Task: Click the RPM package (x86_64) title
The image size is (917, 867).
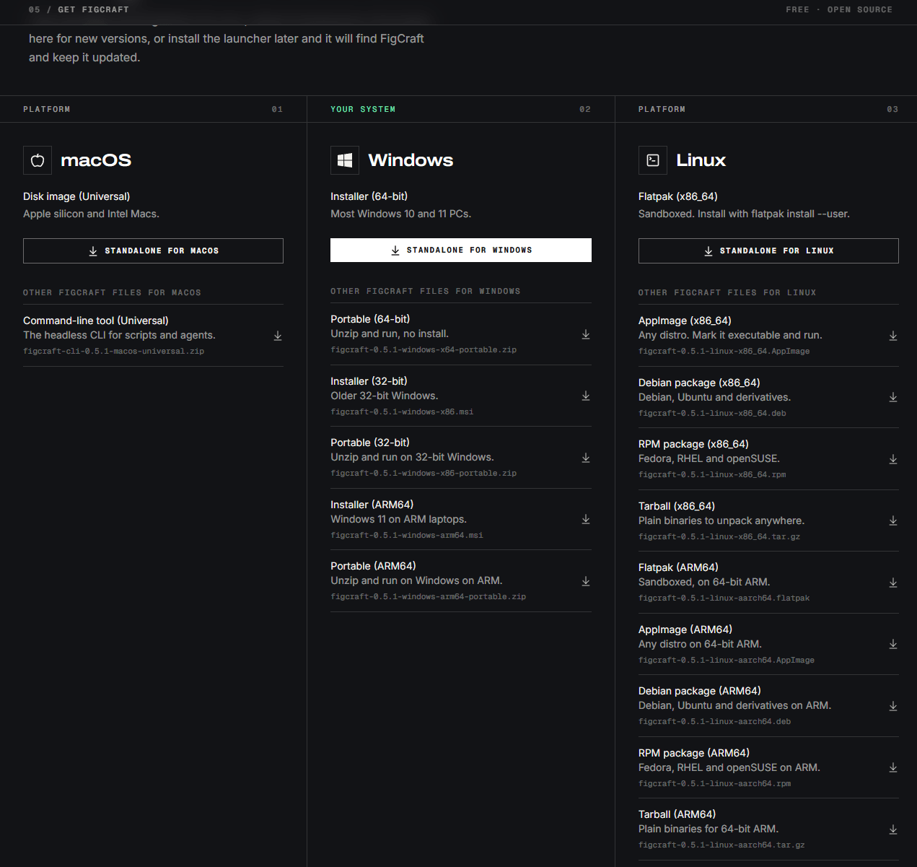Action: 693,444
